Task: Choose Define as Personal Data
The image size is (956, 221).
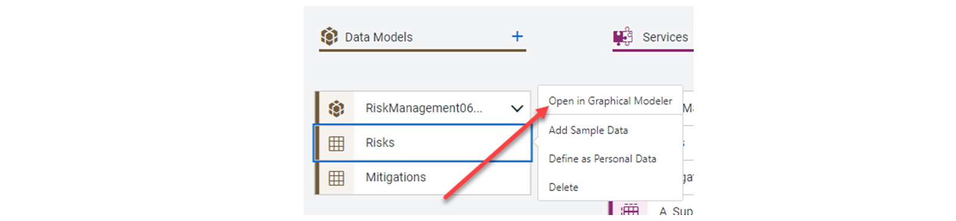Action: [602, 159]
